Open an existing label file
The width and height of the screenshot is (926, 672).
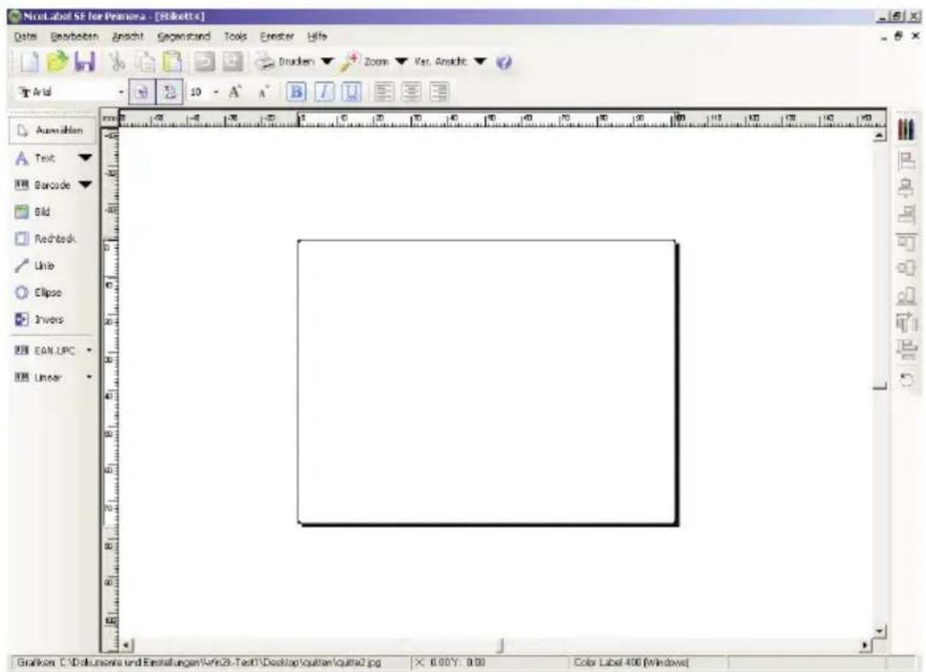point(57,61)
